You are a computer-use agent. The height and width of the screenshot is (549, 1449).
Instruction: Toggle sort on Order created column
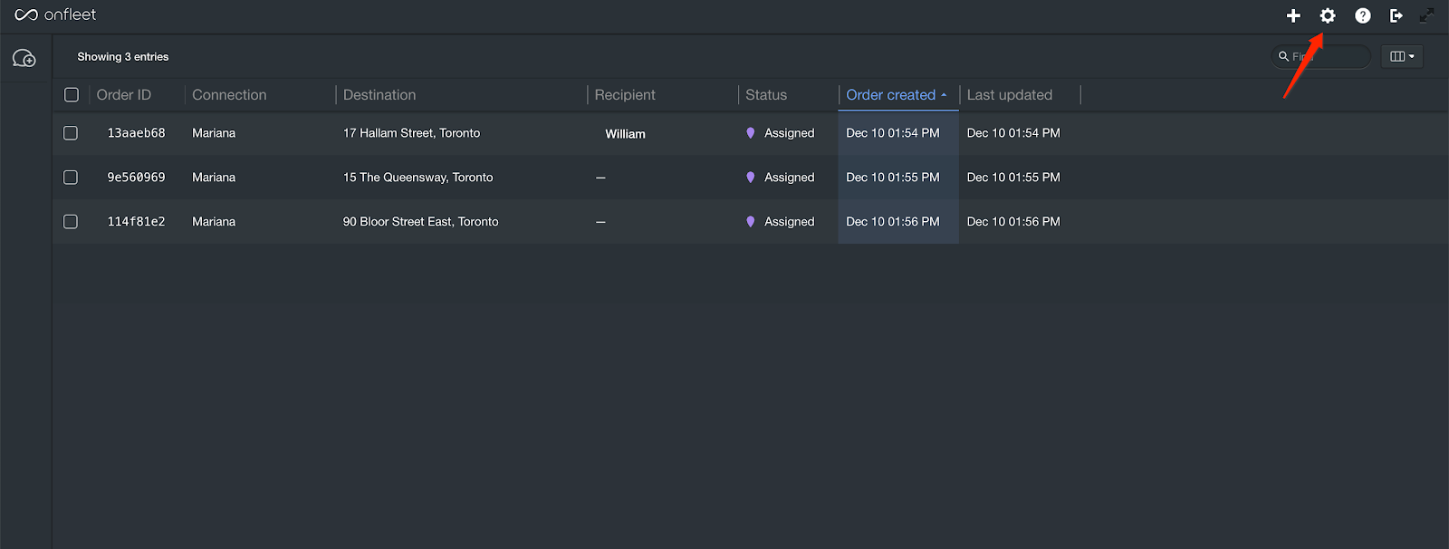coord(897,95)
